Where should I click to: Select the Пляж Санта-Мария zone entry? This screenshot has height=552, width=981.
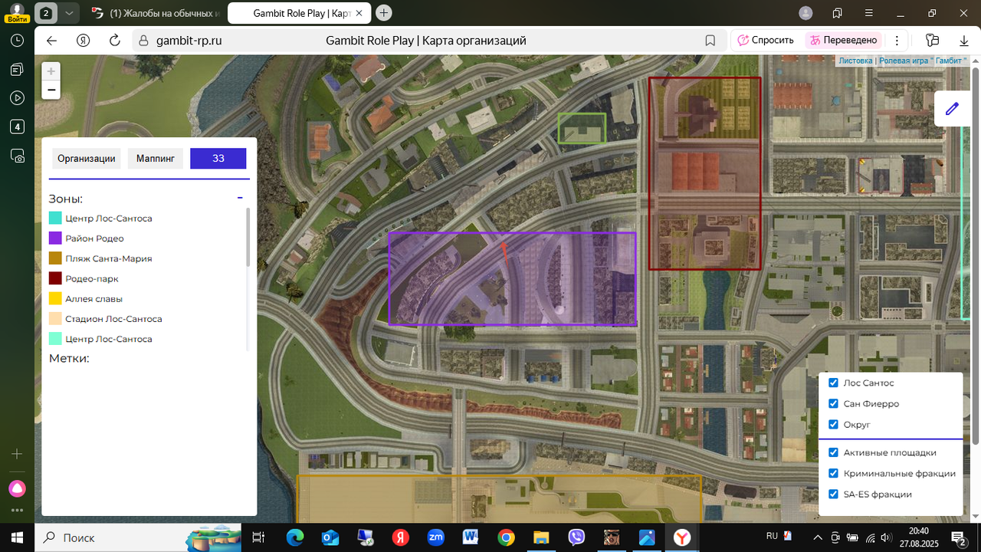point(100,258)
